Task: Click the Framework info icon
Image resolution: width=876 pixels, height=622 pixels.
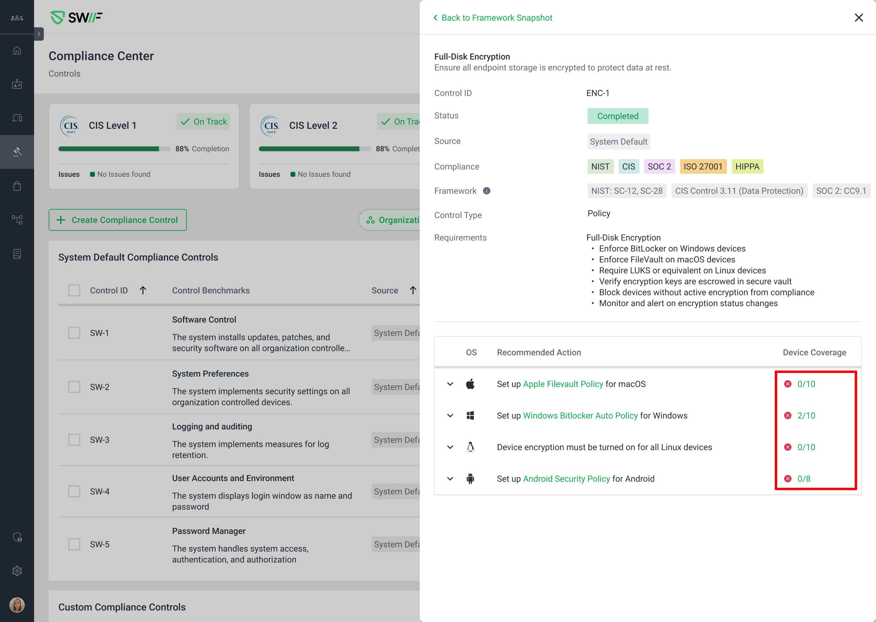Action: point(486,191)
